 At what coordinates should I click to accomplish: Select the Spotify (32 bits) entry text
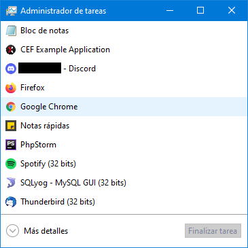[x=48, y=164]
